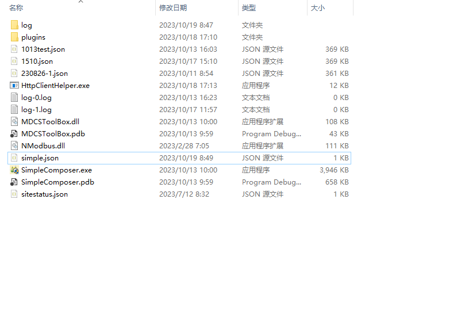Sort files by 修改日期 column header
The width and height of the screenshot is (461, 326).
173,8
